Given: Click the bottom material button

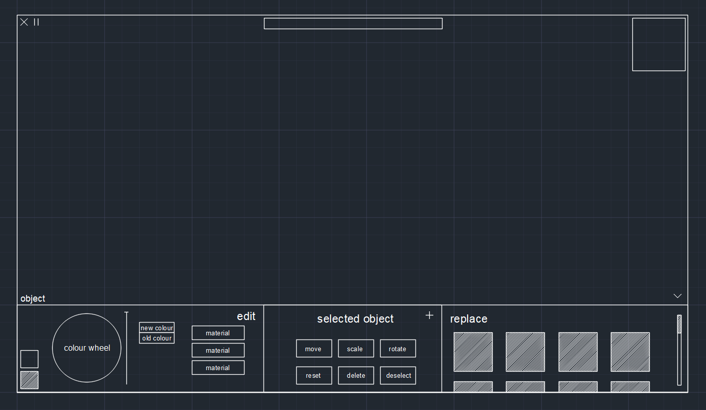Looking at the screenshot, I should [218, 368].
